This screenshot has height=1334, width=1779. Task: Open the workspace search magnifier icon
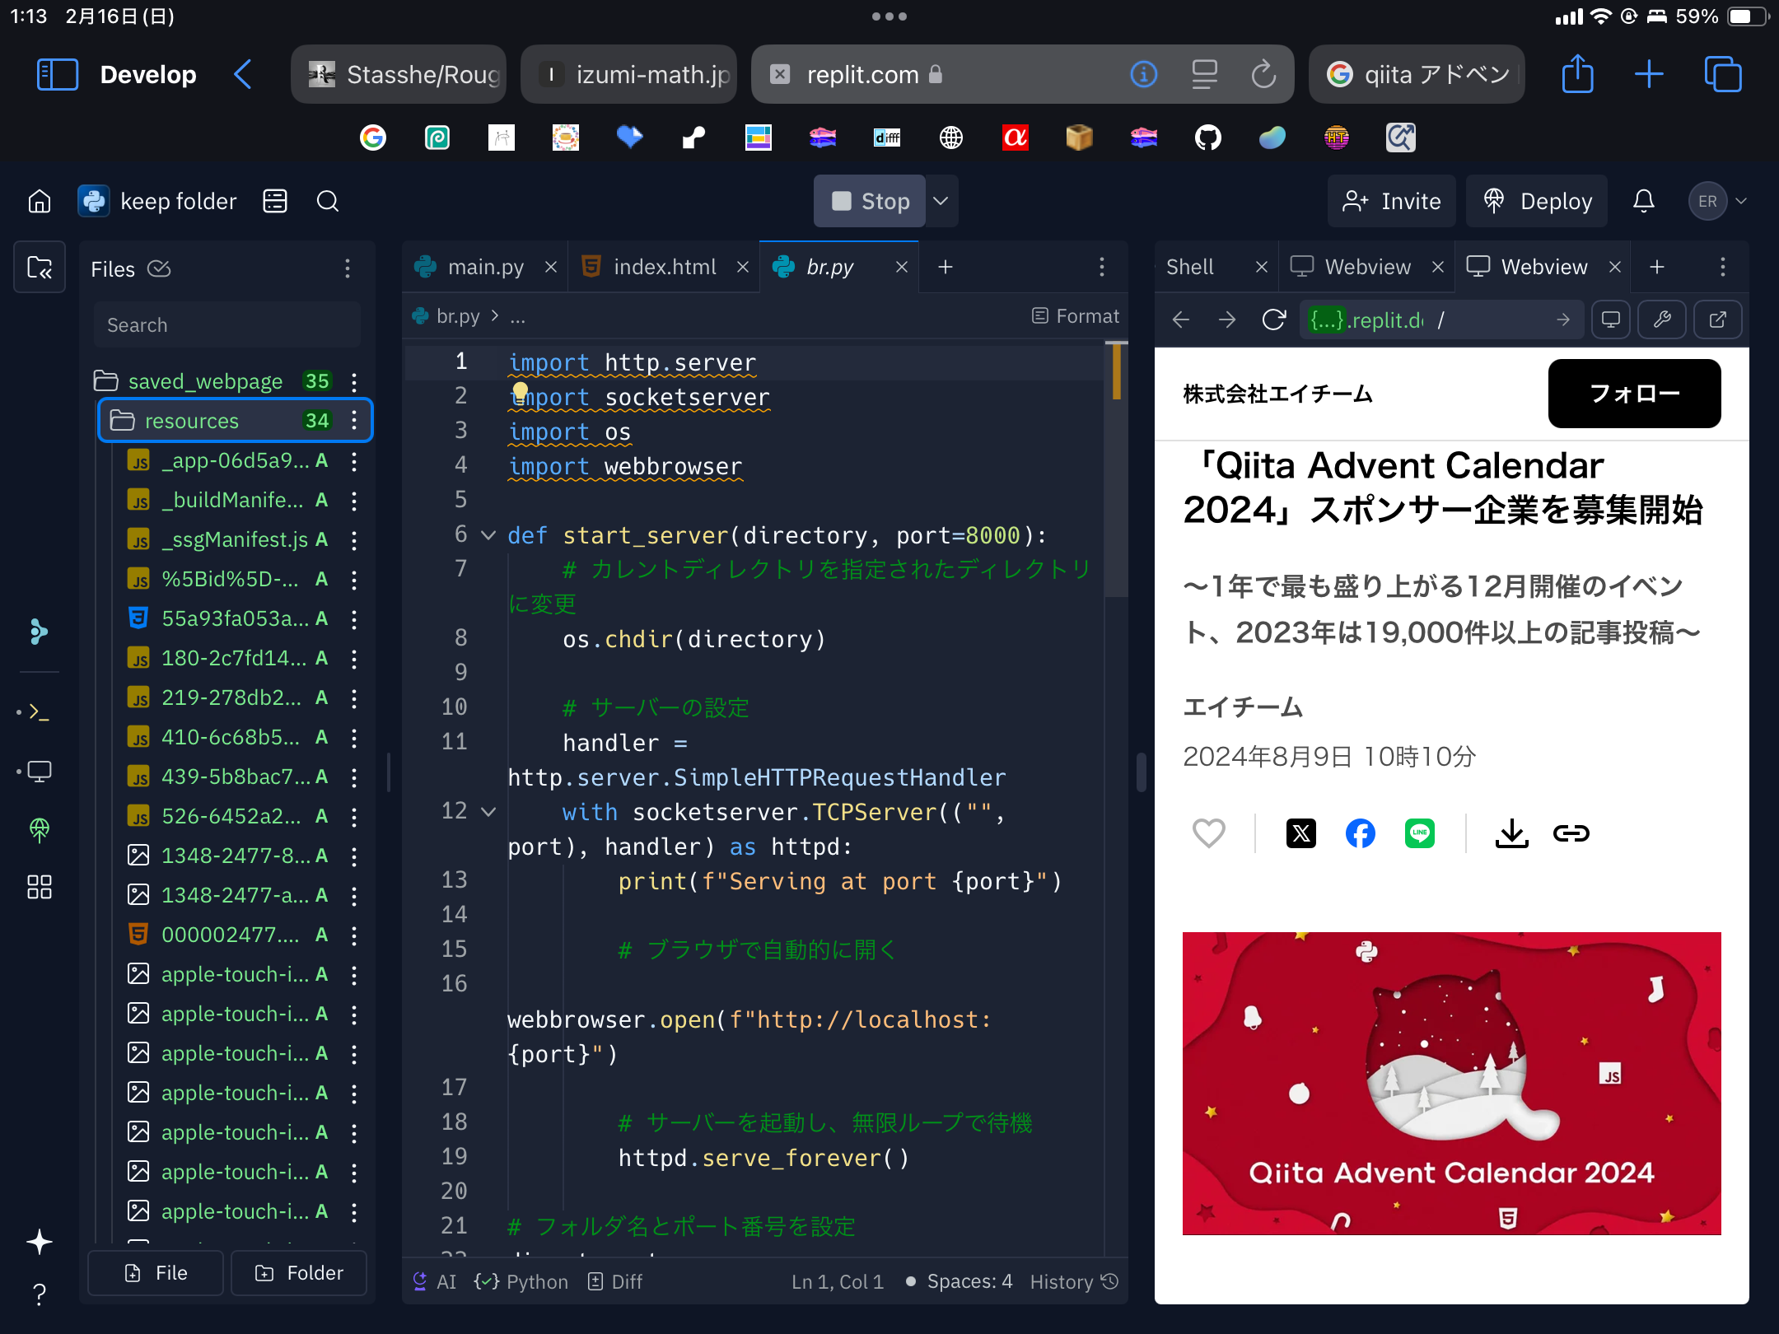(327, 201)
